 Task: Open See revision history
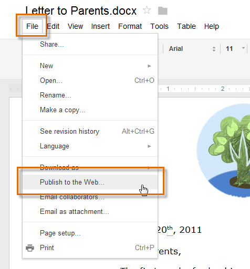coord(90,132)
